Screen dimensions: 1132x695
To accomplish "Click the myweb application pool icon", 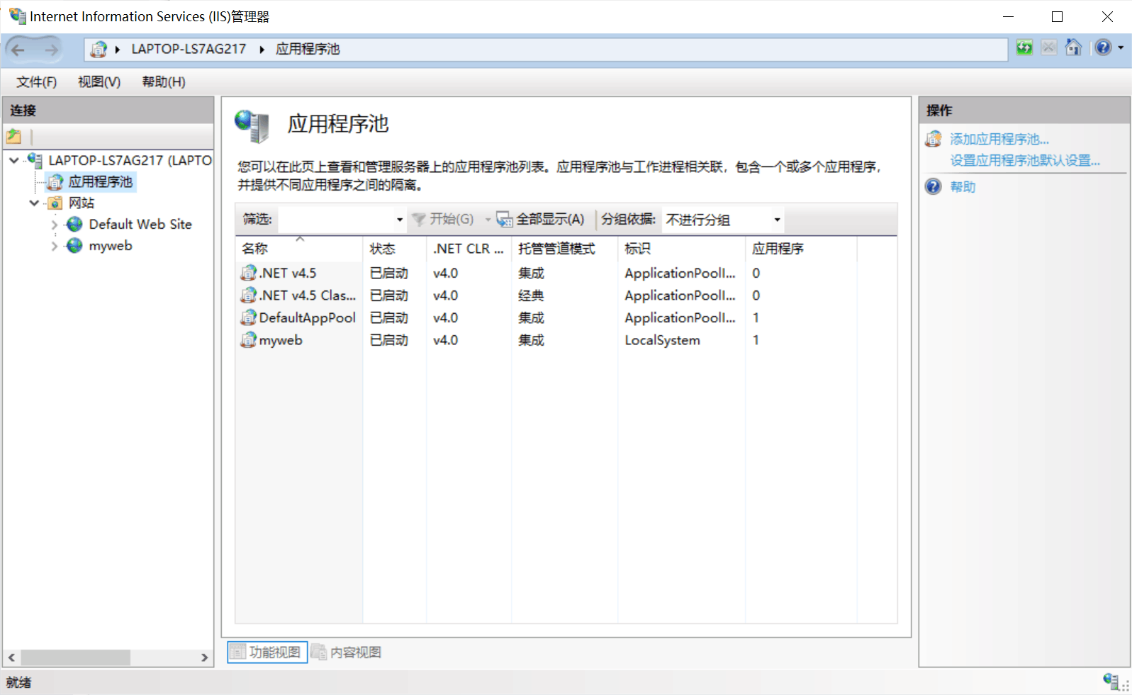I will [249, 340].
